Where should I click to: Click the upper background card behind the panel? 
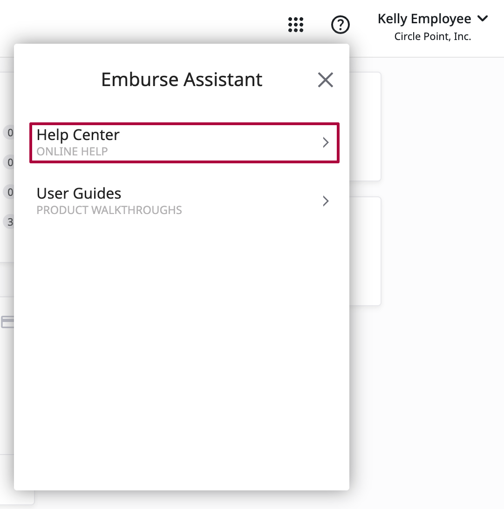[x=365, y=127]
